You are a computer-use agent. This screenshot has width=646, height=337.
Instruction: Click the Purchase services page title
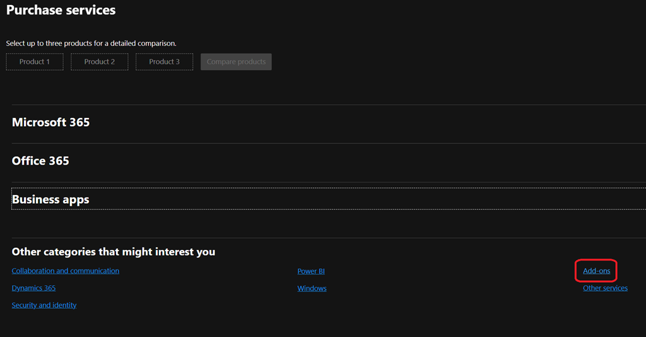click(61, 10)
